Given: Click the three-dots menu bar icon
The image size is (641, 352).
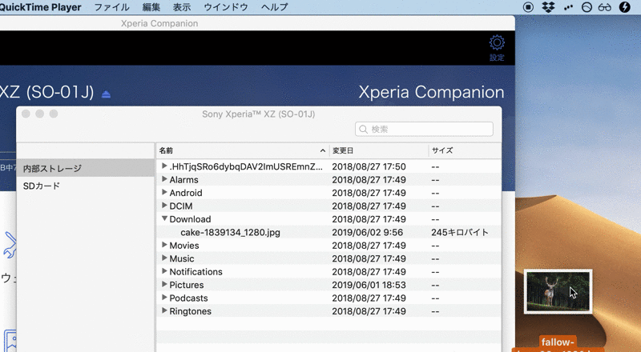Looking at the screenshot, I should point(568,7).
